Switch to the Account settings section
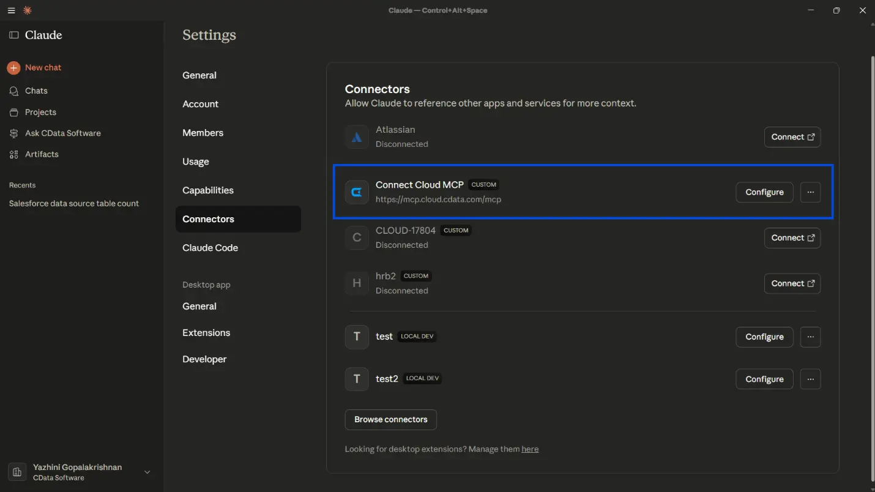The height and width of the screenshot is (492, 875). 200,104
